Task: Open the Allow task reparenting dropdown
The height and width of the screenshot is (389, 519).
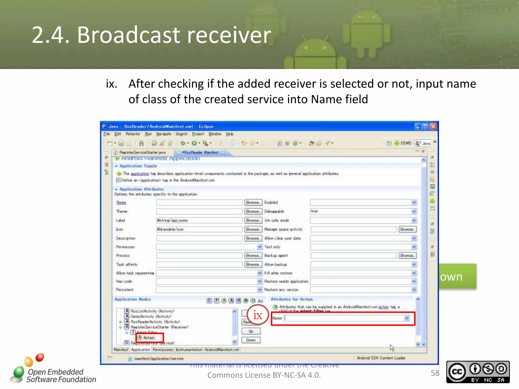Action: [x=260, y=273]
